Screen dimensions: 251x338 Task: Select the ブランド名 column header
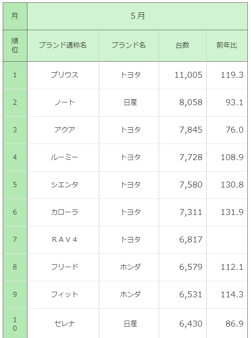tap(129, 45)
